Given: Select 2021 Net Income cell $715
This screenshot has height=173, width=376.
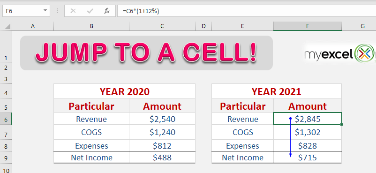Looking at the screenshot, I should (308, 158).
